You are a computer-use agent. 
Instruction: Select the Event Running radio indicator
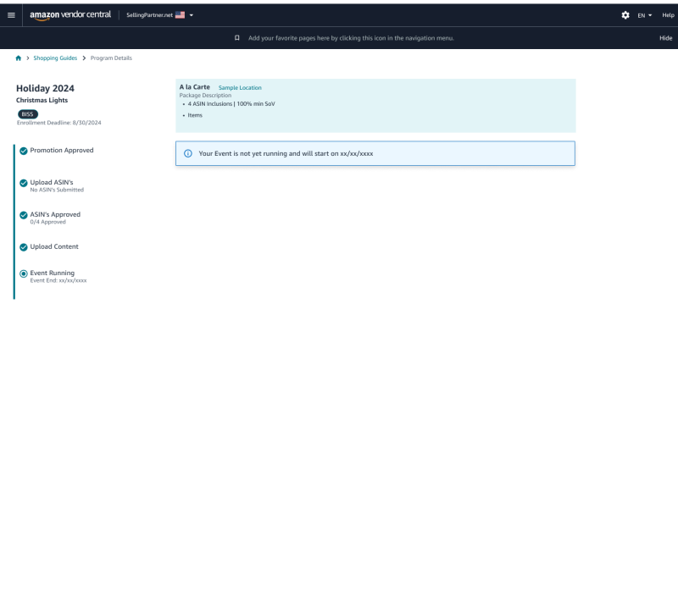(x=24, y=273)
